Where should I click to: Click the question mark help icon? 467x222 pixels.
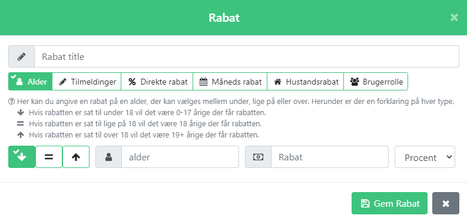coord(11,102)
